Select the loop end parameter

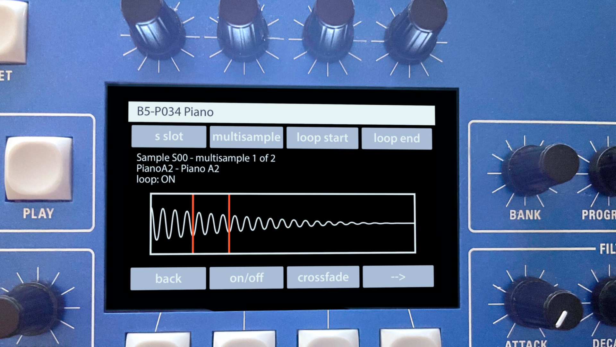pos(397,138)
